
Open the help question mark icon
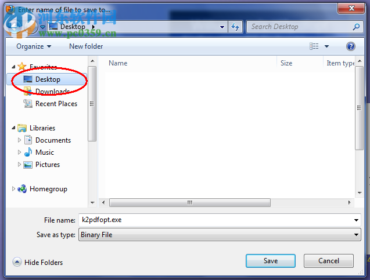[x=351, y=46]
